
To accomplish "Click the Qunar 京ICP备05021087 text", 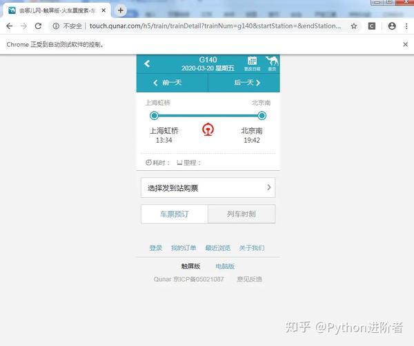I will point(188,279).
